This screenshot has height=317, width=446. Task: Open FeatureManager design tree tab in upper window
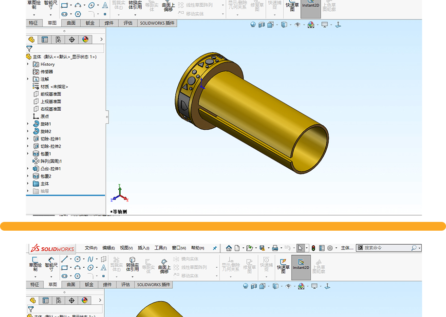coord(32,40)
